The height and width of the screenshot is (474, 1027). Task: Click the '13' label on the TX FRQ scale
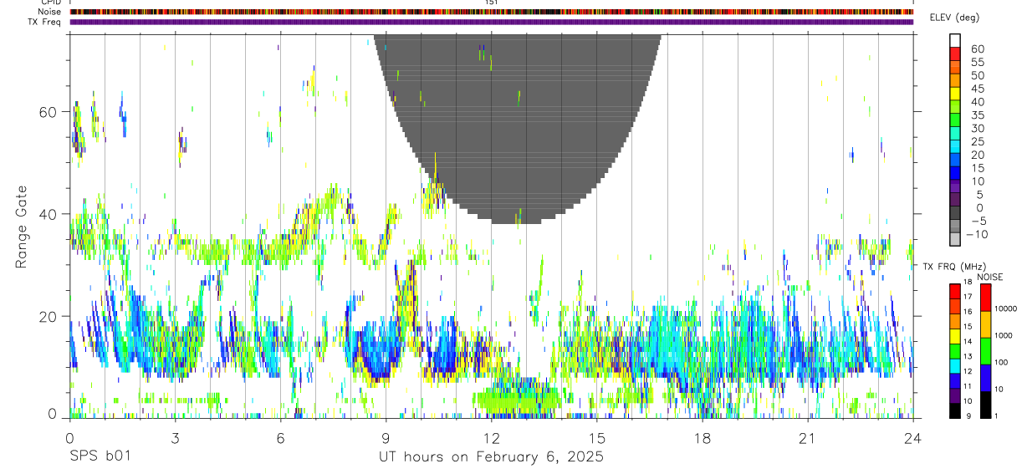(968, 357)
